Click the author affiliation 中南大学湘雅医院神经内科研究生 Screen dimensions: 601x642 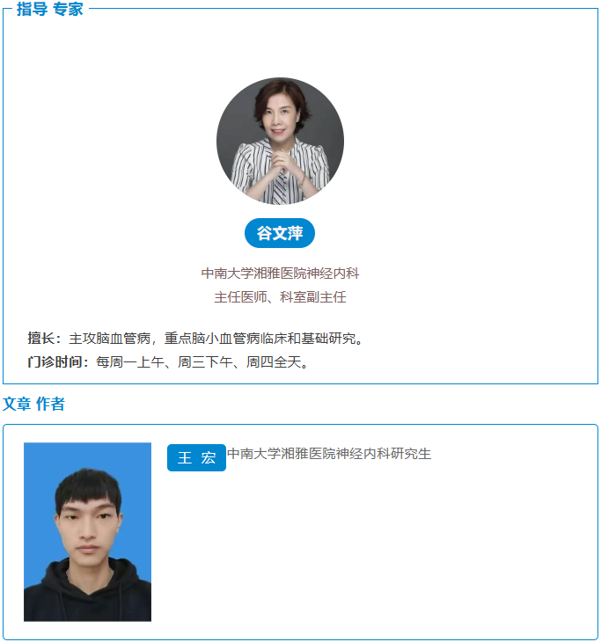point(329,454)
